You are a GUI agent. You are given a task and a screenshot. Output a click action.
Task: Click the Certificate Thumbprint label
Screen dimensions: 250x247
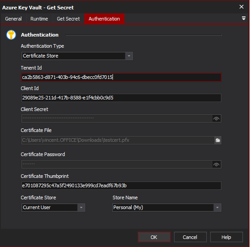(x=45, y=176)
